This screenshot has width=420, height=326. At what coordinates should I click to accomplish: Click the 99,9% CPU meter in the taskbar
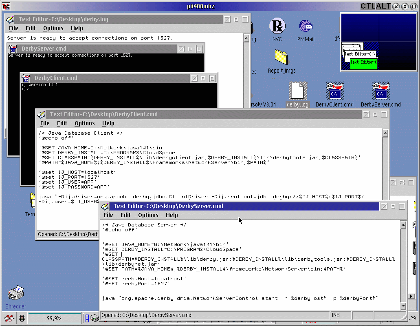(54, 318)
